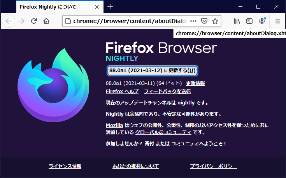Bookmark this page with star icon
This screenshot has height=178, width=286.
pyautogui.click(x=215, y=21)
